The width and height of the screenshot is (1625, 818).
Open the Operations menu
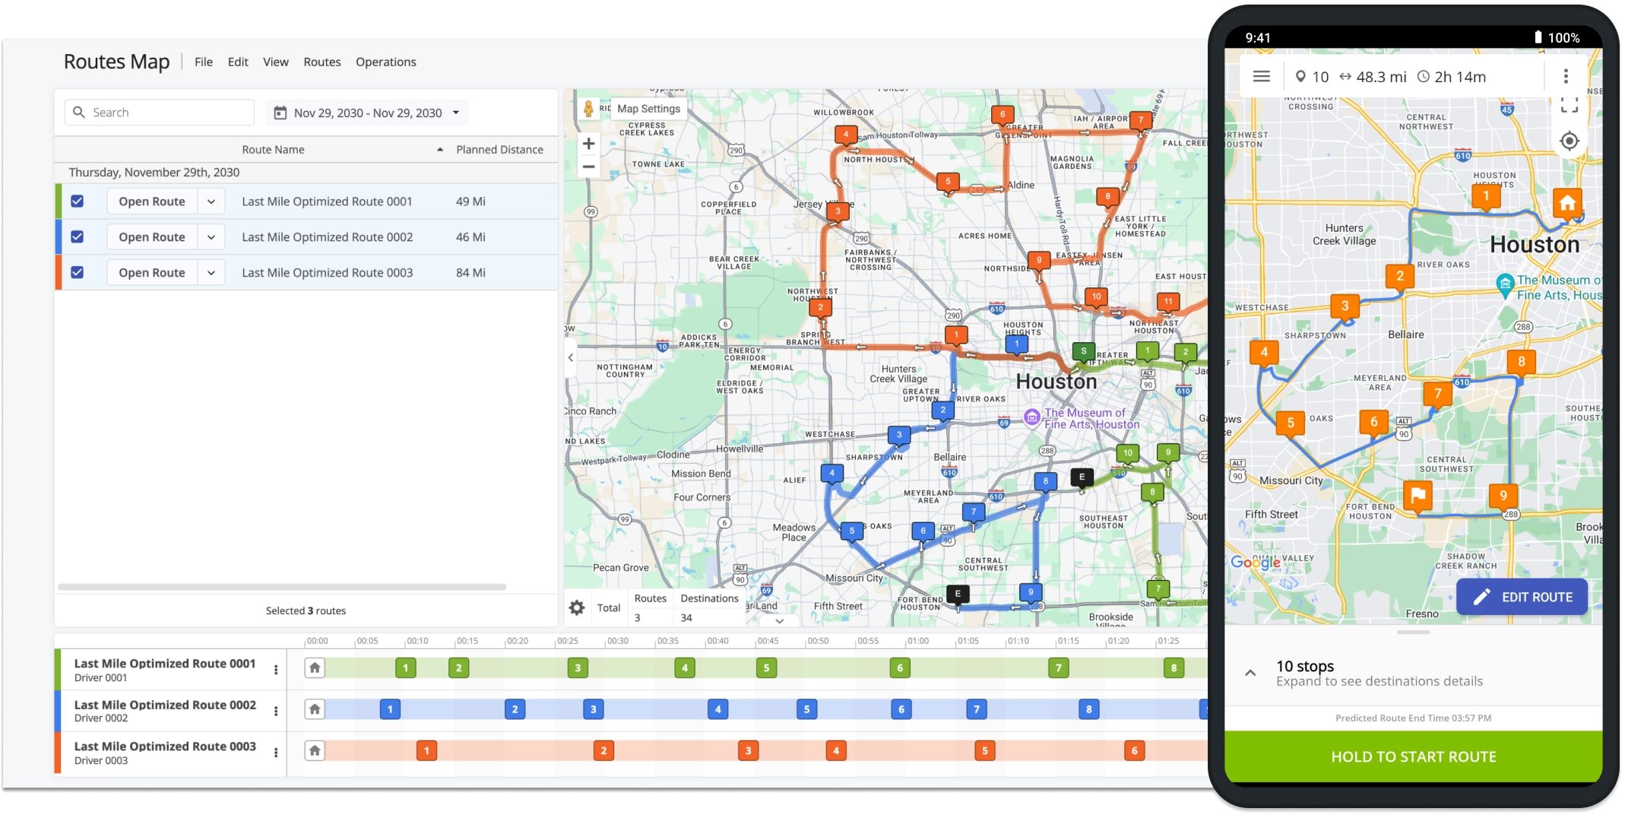click(x=386, y=62)
